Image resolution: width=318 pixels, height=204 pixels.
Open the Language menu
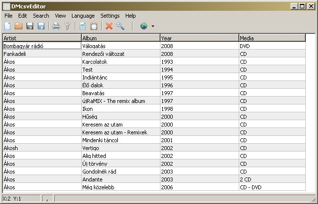pos(83,16)
